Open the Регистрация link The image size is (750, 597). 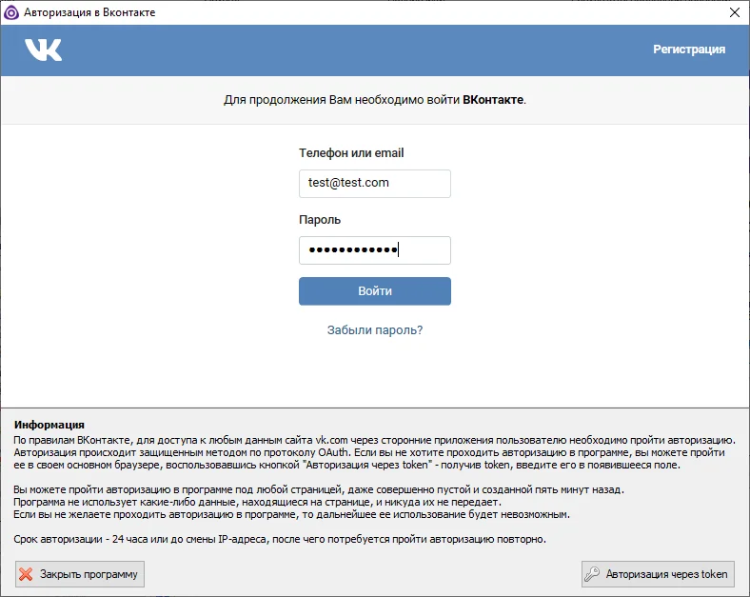tap(689, 50)
